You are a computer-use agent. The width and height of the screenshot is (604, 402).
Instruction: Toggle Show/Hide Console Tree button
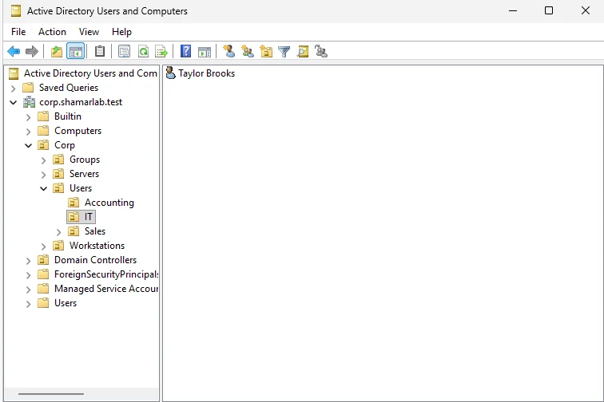[x=75, y=51]
